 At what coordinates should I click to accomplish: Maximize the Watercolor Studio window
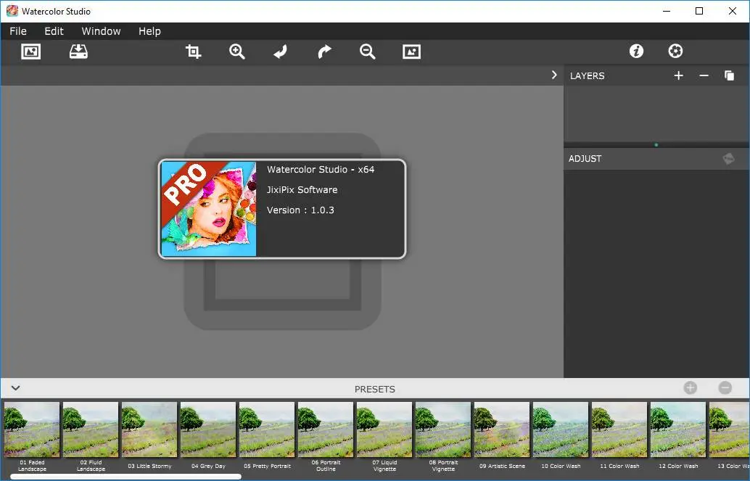click(699, 11)
